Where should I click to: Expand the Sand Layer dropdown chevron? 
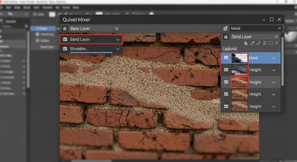pos(118,39)
